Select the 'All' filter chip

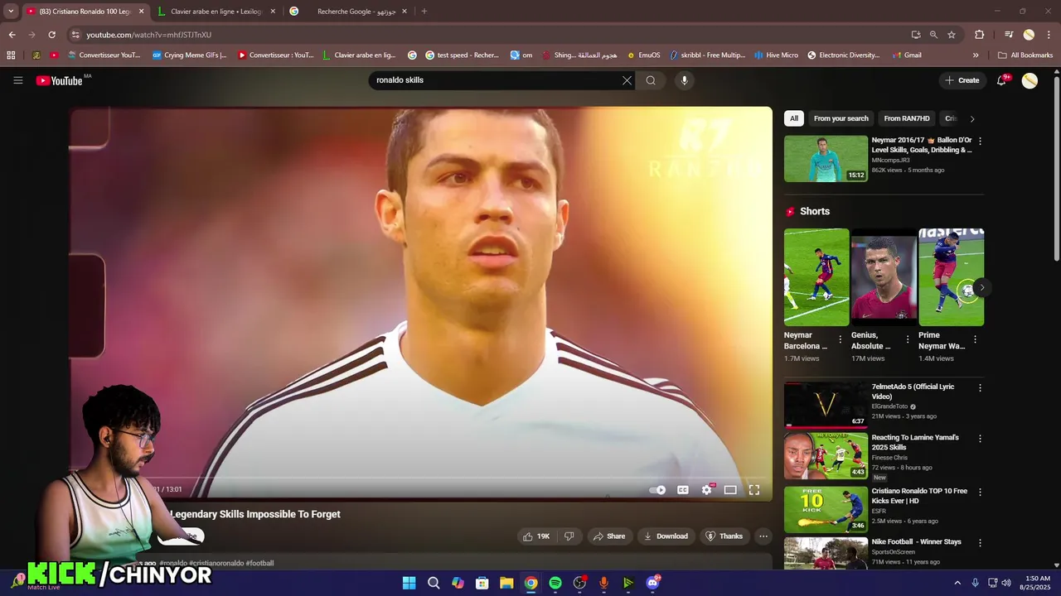(x=794, y=118)
